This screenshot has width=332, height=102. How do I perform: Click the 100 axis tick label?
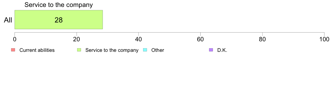(324, 39)
